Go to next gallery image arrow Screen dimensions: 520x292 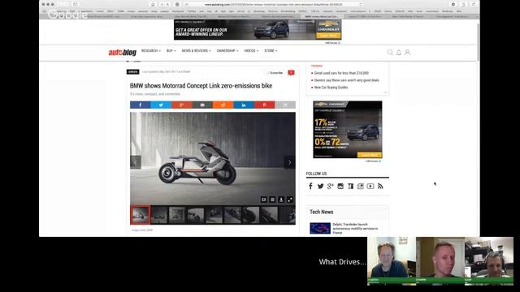pyautogui.click(x=290, y=162)
